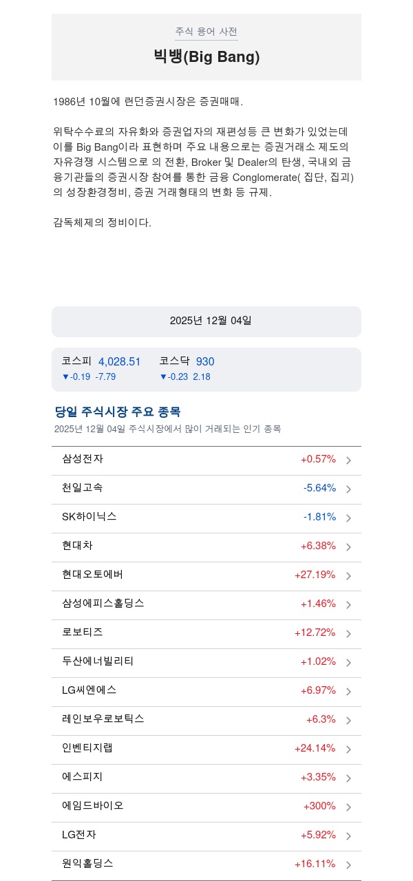Screen dimensions: 413x881
Task: Click the chevron next to 에임드바이오
Action: (x=348, y=807)
